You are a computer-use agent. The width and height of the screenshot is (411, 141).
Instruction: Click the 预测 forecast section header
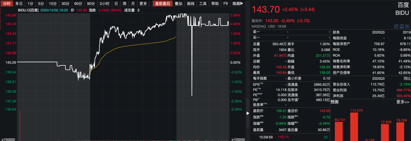335,102
